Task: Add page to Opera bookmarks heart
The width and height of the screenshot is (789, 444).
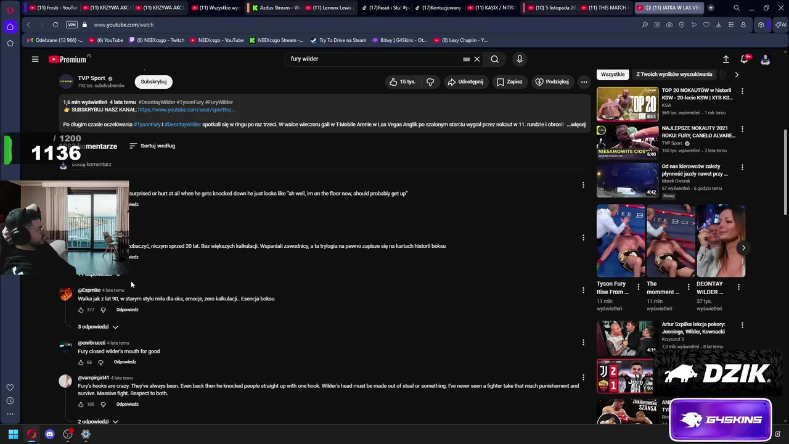Action: pyautogui.click(x=706, y=25)
